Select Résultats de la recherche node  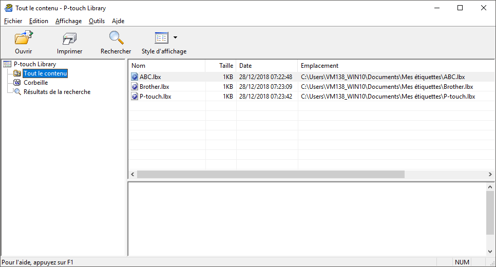point(57,92)
